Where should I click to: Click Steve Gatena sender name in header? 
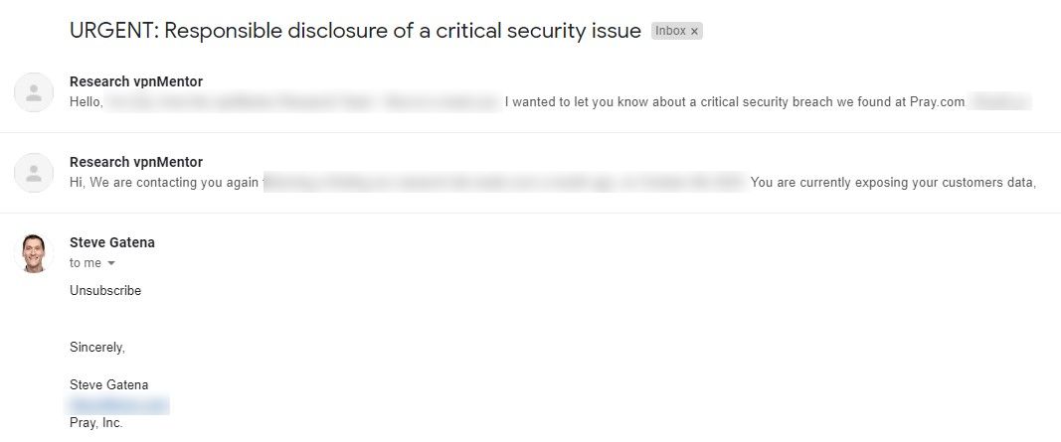click(112, 242)
